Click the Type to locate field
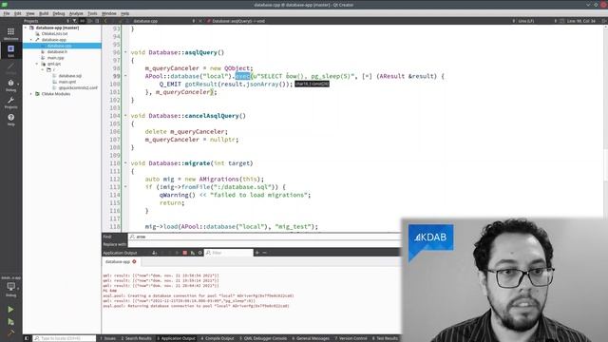Viewport: 608px width, 342px height. [x=64, y=338]
